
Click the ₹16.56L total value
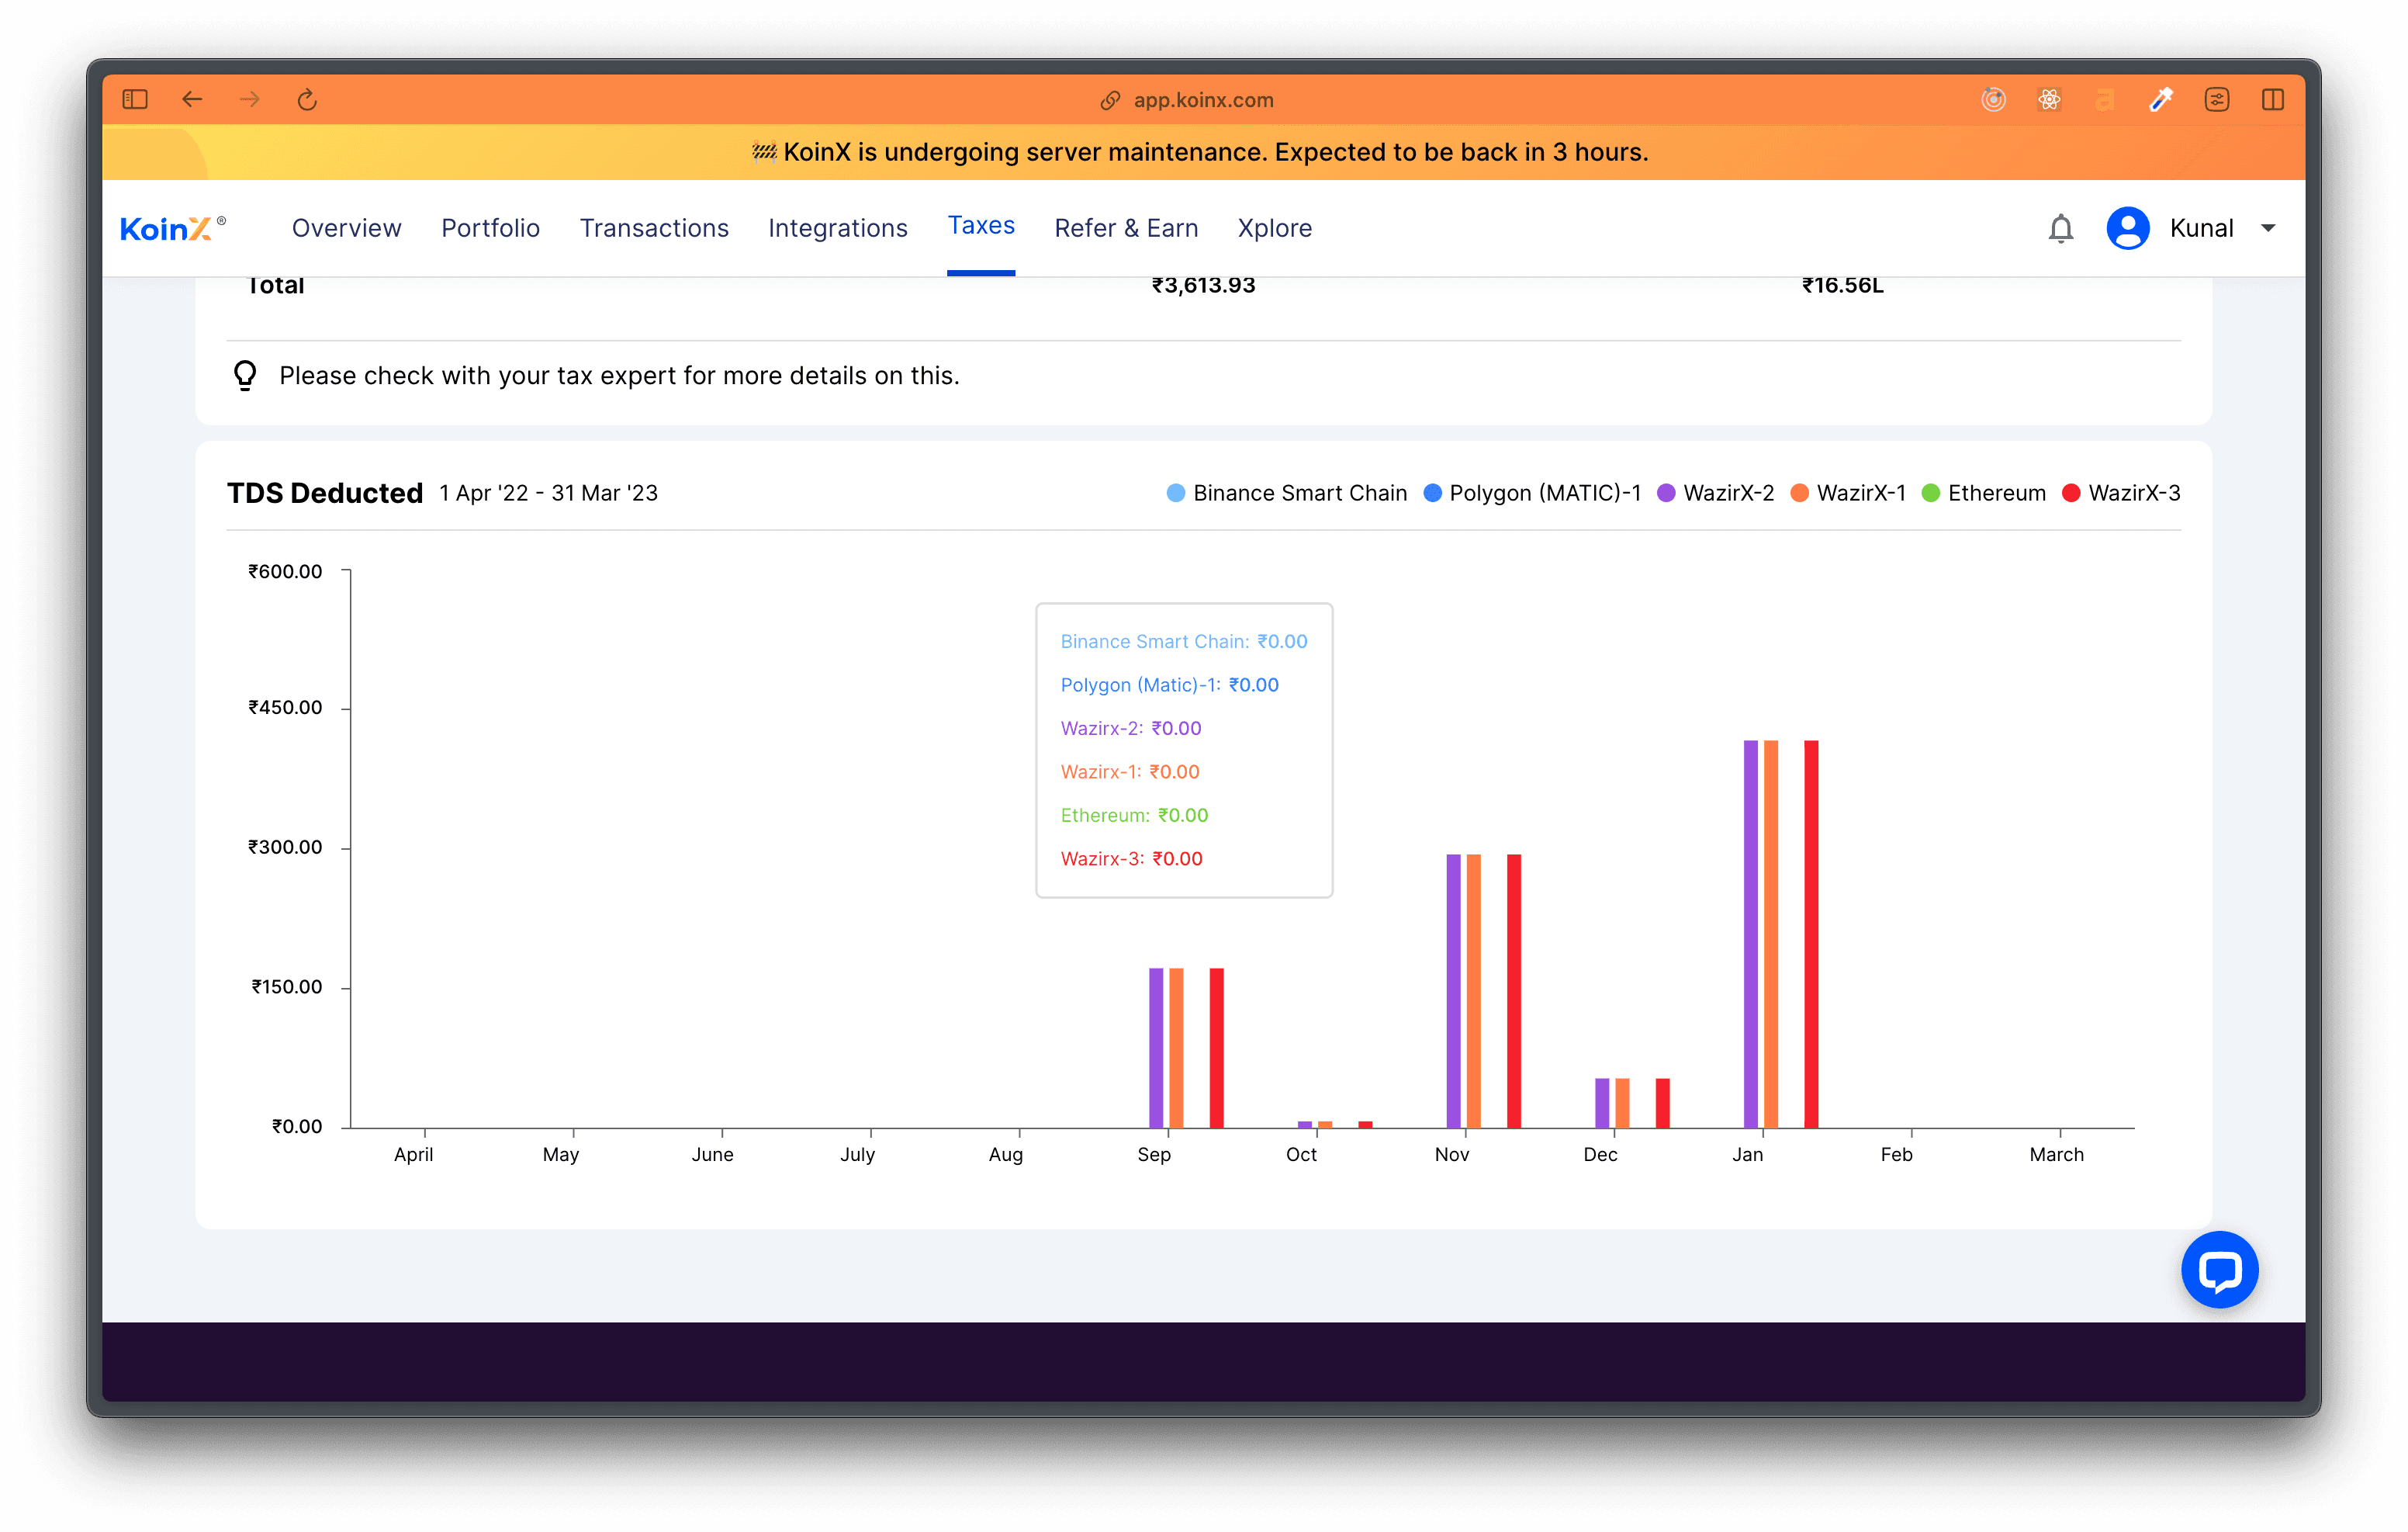pyautogui.click(x=1842, y=285)
